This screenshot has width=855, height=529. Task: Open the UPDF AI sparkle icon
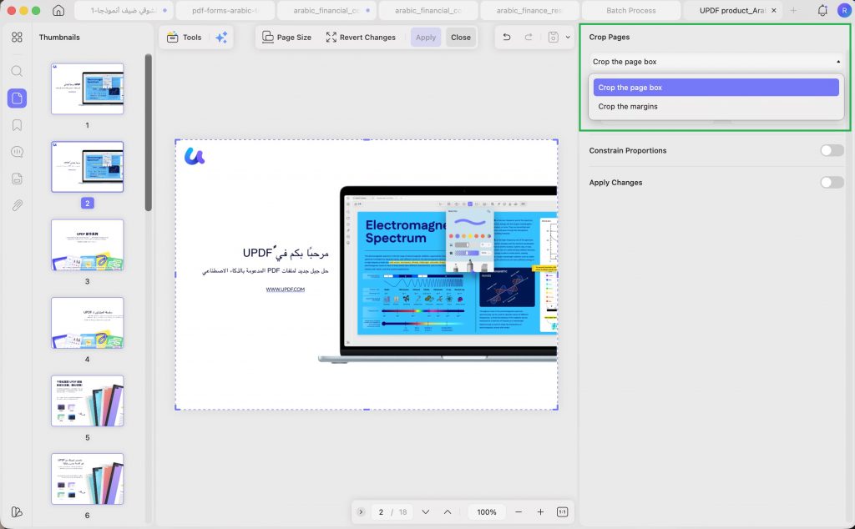point(221,37)
